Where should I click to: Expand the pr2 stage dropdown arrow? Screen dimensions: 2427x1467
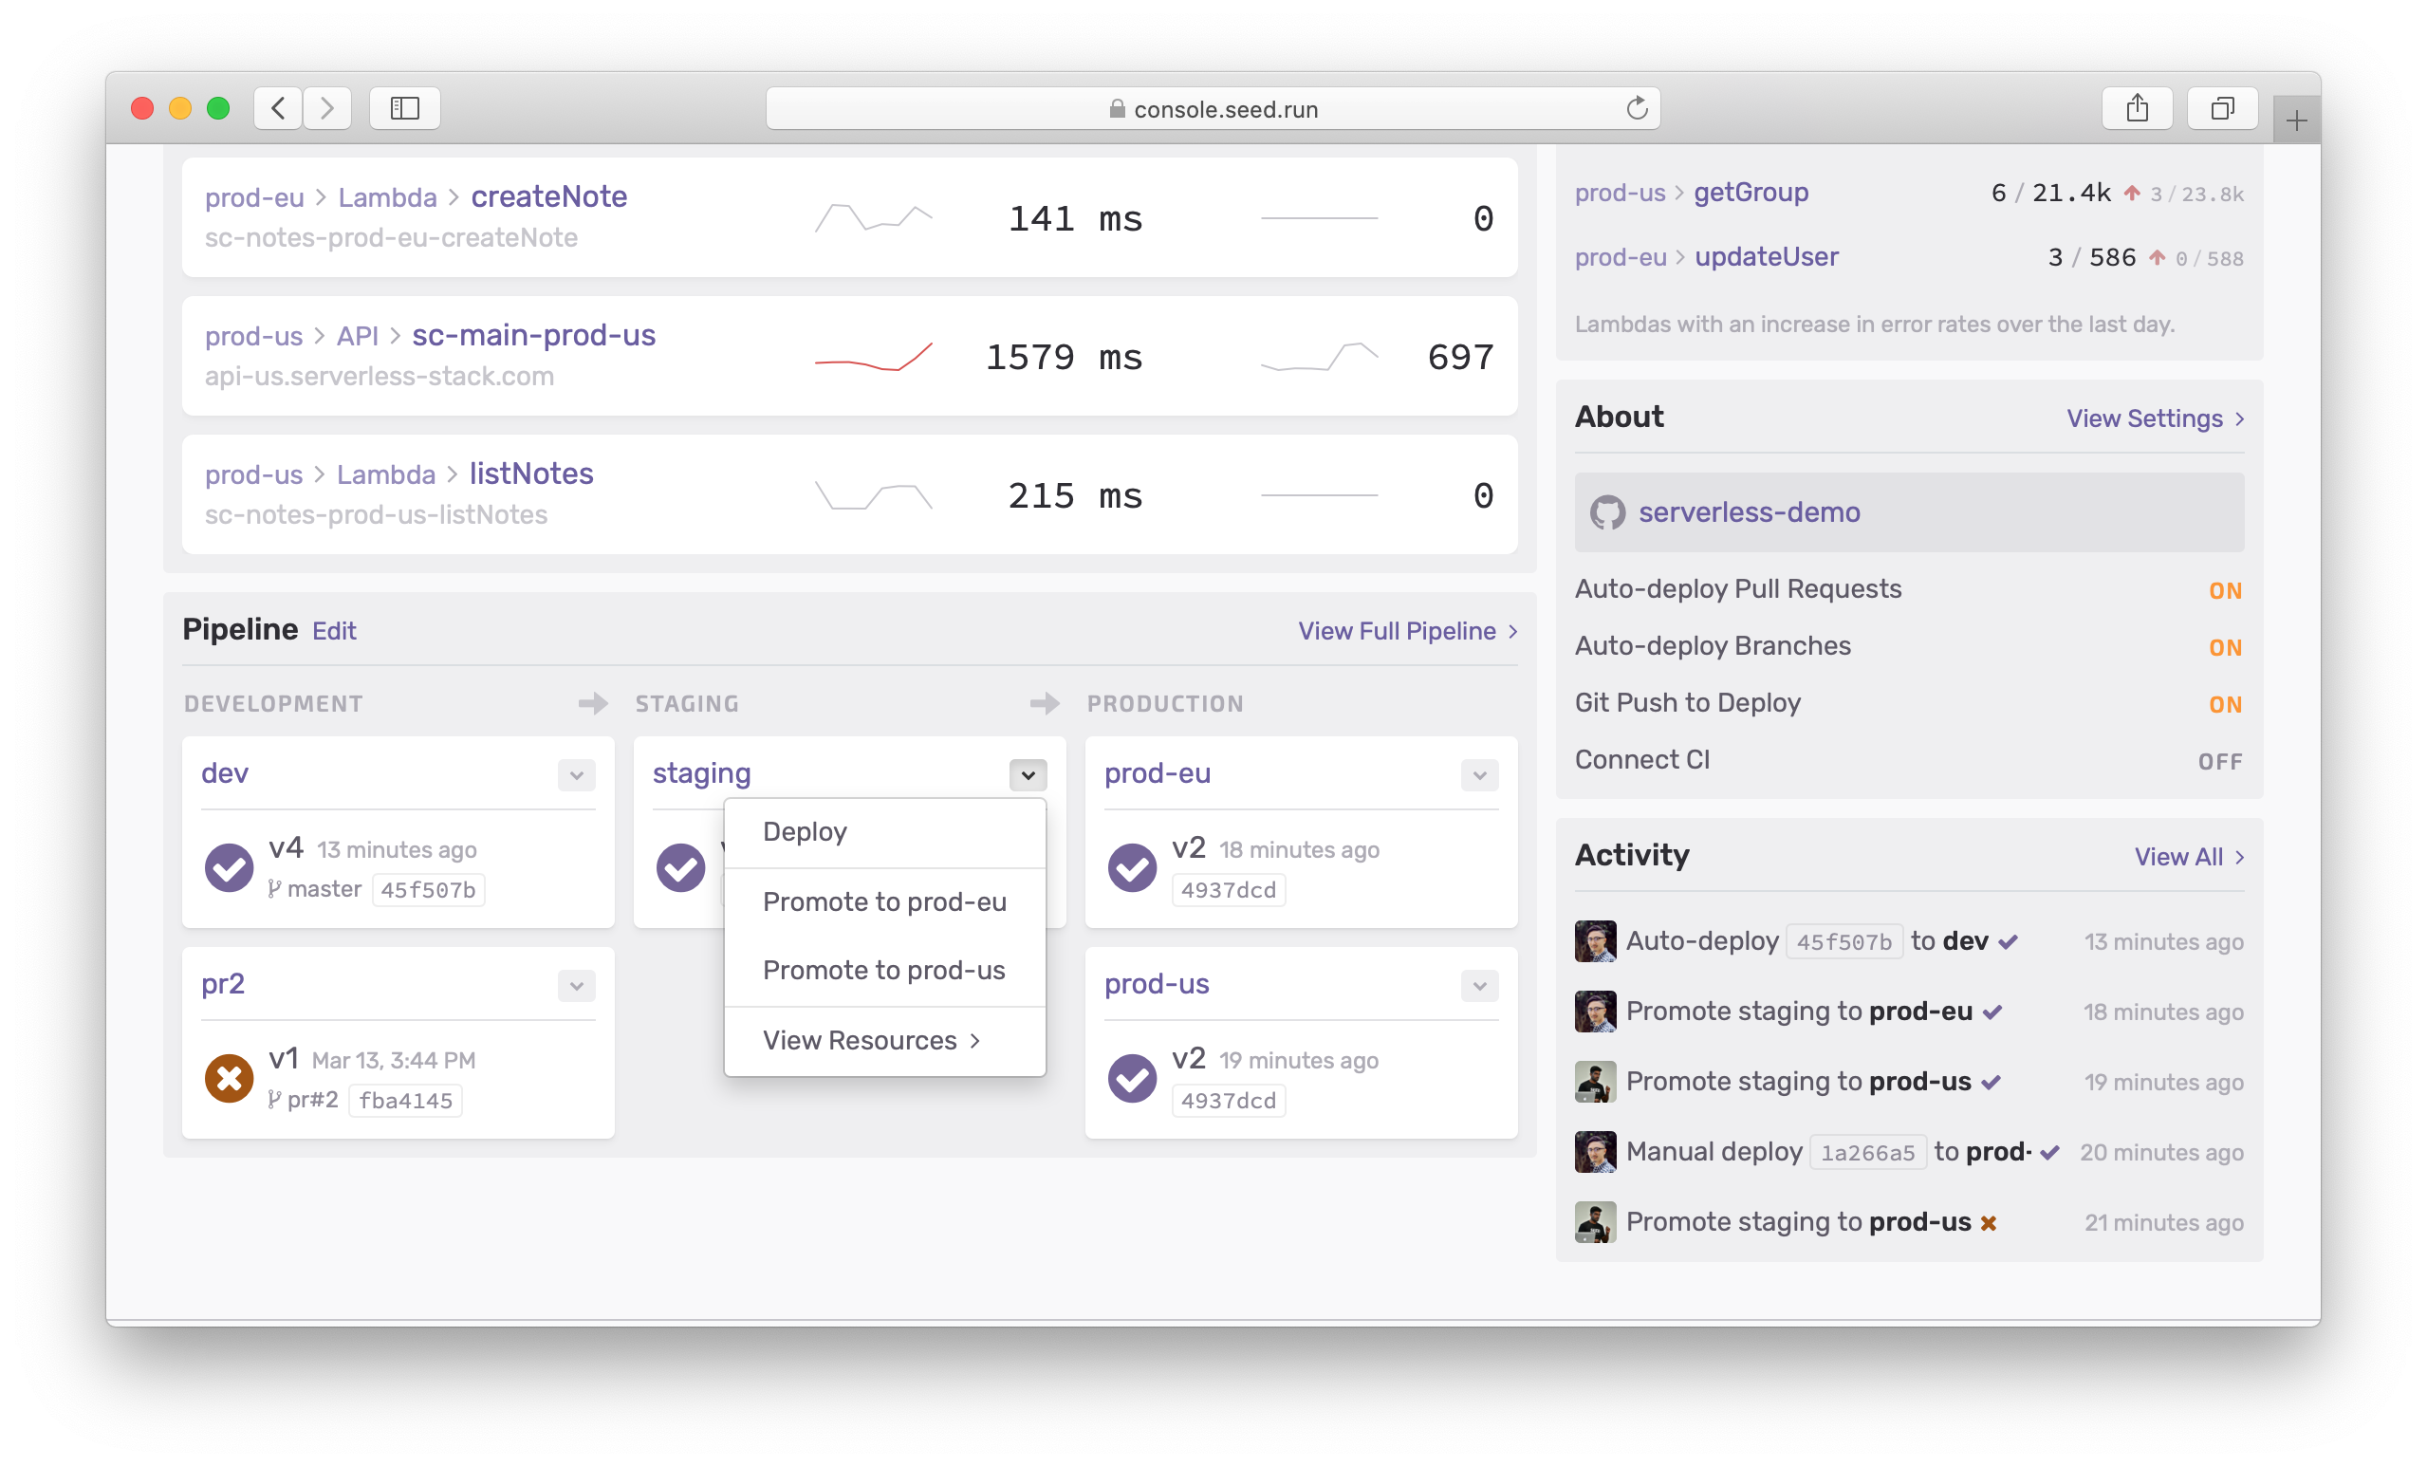click(x=576, y=986)
